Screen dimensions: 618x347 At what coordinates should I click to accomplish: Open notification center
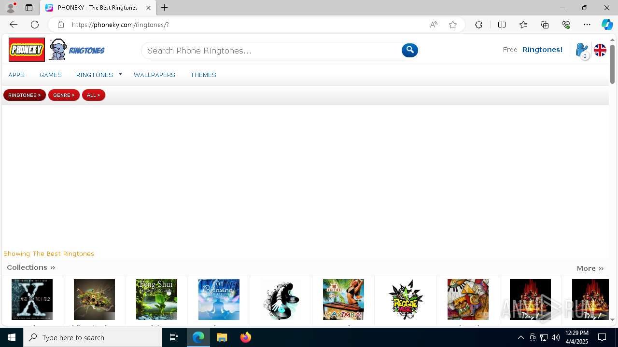pyautogui.click(x=603, y=337)
